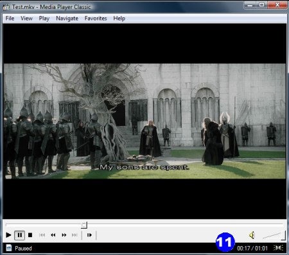The height and width of the screenshot is (255, 289).
Task: Open the Help menu
Action: pyautogui.click(x=119, y=19)
